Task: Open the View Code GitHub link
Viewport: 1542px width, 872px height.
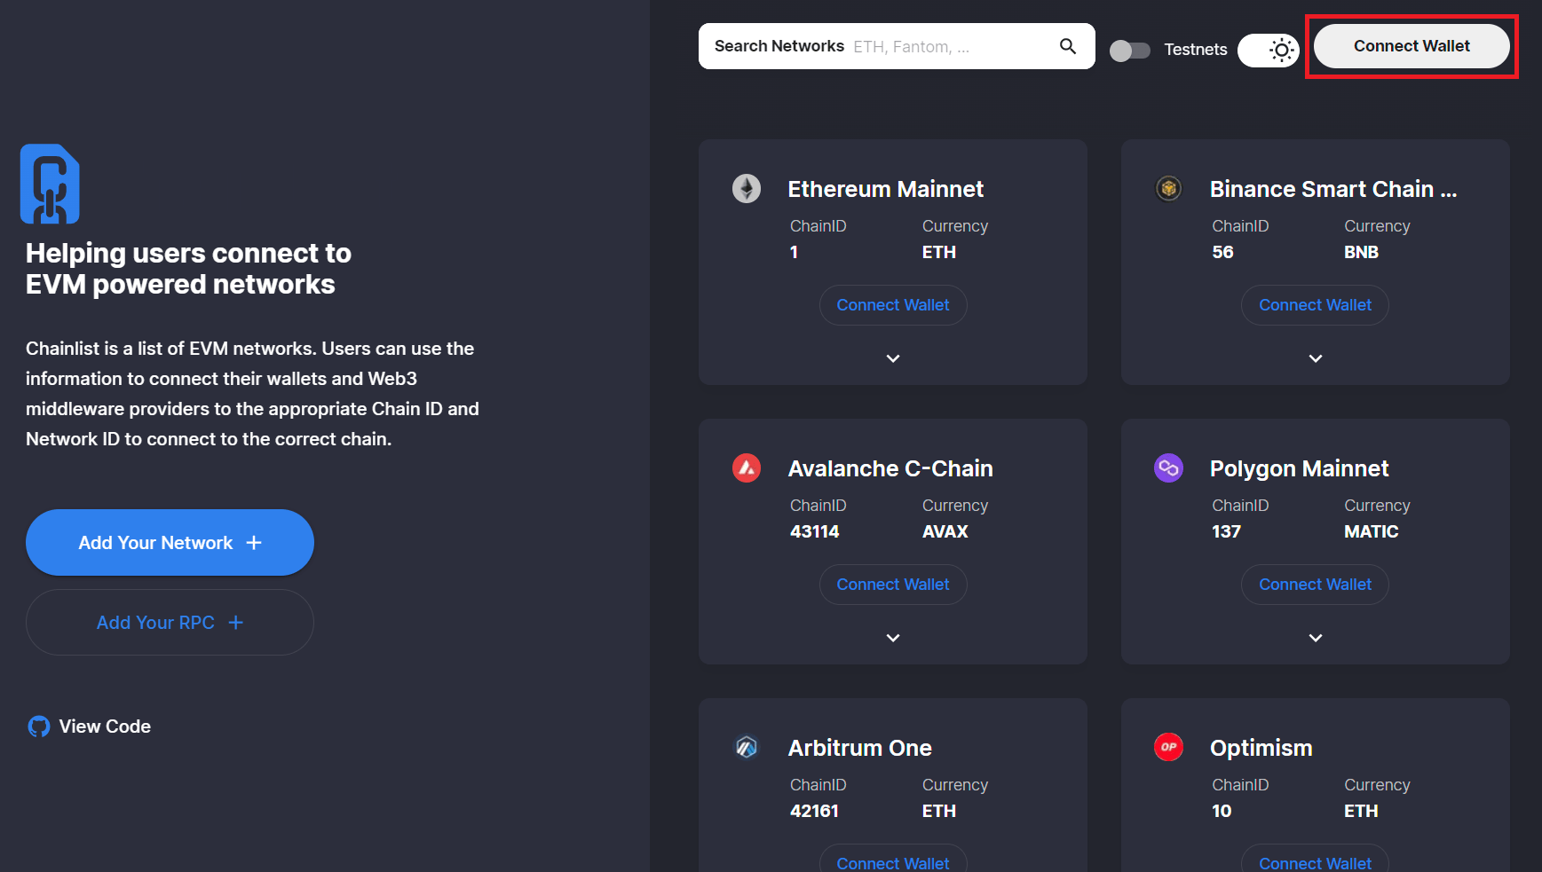Action: [x=90, y=727]
